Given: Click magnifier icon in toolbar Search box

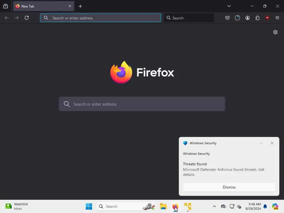Looking at the screenshot, I should (168, 18).
